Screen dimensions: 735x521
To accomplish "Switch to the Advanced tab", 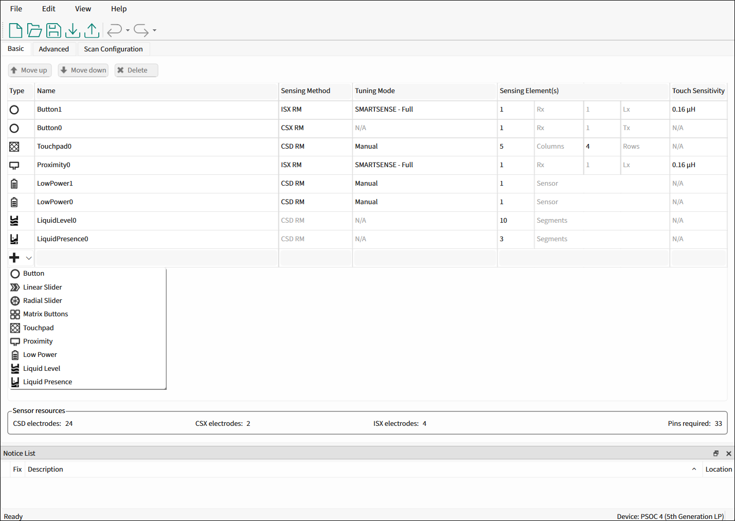I will coord(53,49).
